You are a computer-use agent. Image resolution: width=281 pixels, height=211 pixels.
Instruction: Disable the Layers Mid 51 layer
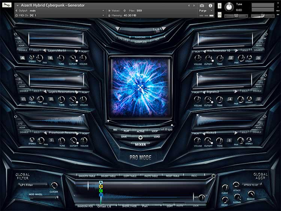pyautogui.click(x=23, y=50)
